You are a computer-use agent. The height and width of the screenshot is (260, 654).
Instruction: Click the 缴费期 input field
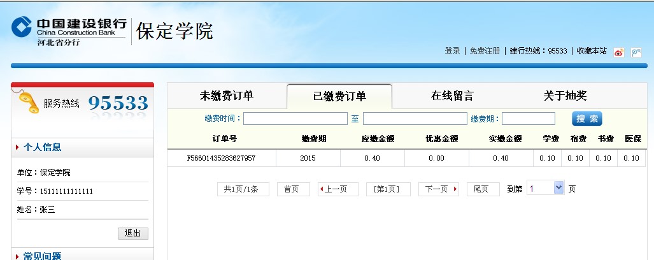(528, 119)
